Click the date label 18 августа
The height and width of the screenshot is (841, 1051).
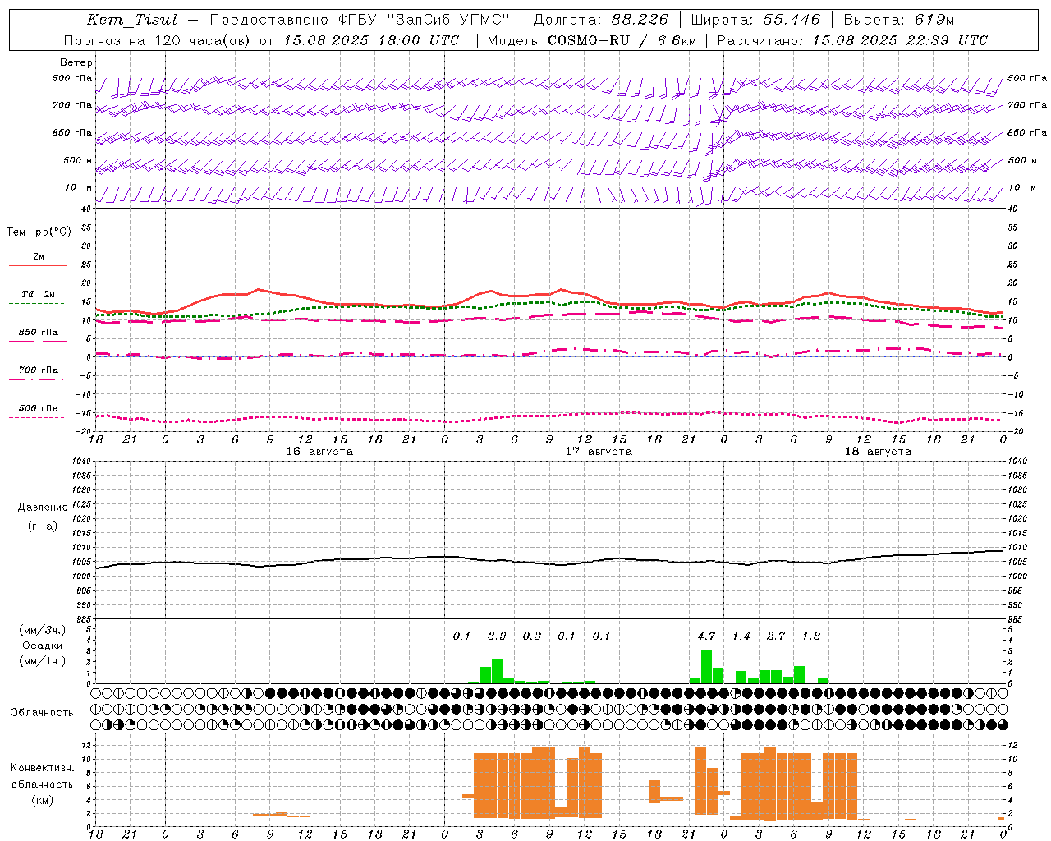tap(878, 452)
